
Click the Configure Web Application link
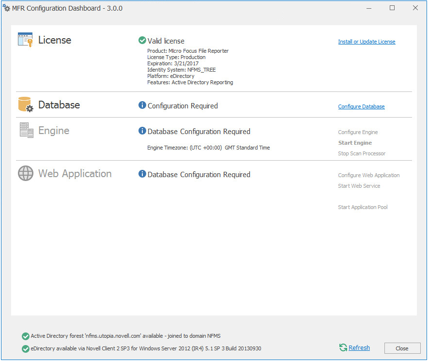pyautogui.click(x=368, y=175)
